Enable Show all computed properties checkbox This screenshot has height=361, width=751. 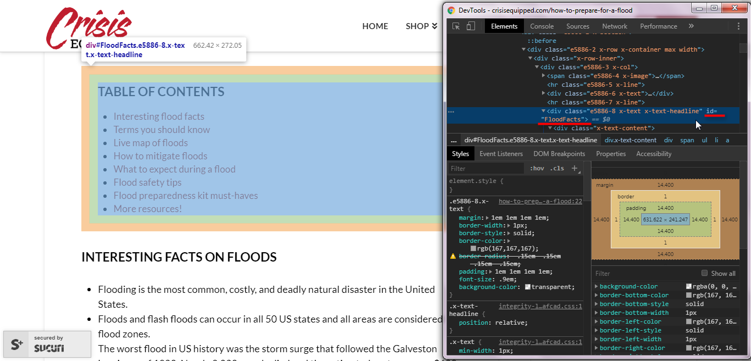point(704,273)
